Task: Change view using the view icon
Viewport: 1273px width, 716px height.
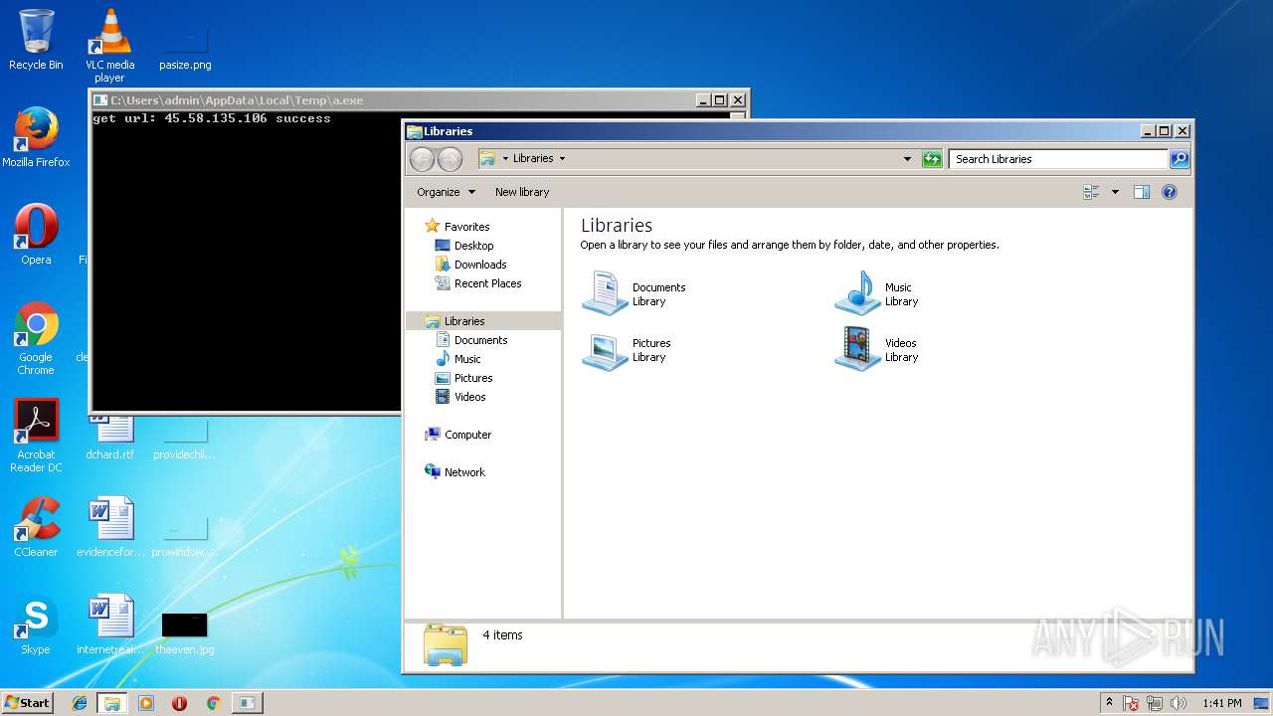Action: (x=1091, y=192)
